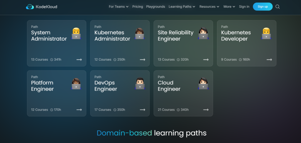Open the Playgrounds menu item
The height and width of the screenshot is (143, 301).
pyautogui.click(x=155, y=7)
